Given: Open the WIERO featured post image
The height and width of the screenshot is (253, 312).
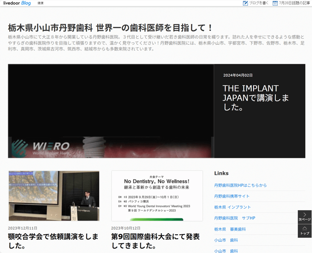Looking at the screenshot, I should [x=111, y=111].
